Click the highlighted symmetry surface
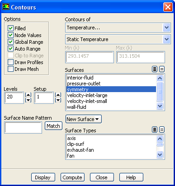Screen dimensions: 175x186 click(x=111, y=89)
